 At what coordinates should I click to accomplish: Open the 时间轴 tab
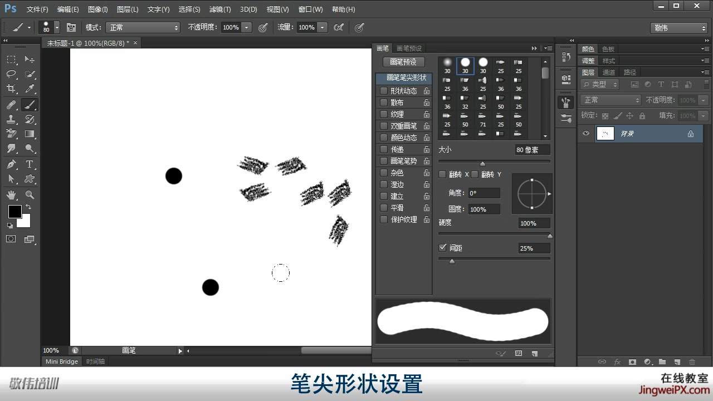click(x=95, y=361)
